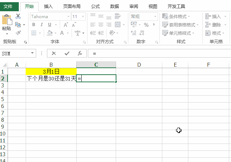231x162 pixels.
Task: Align text left
Action: point(93,25)
